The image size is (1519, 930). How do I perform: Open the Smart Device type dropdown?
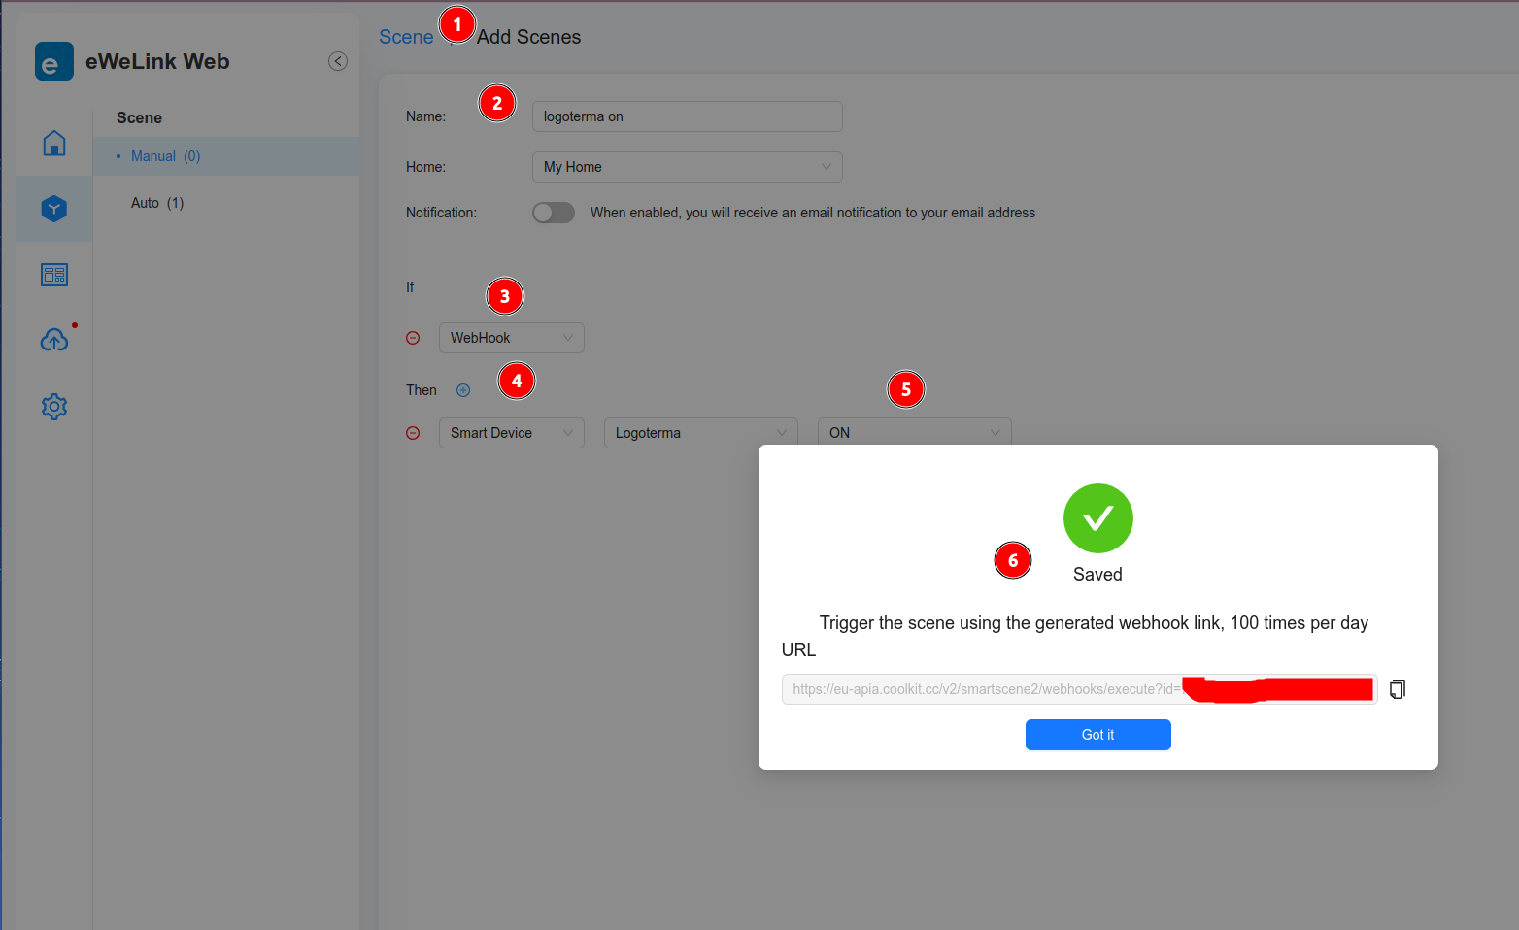click(512, 433)
